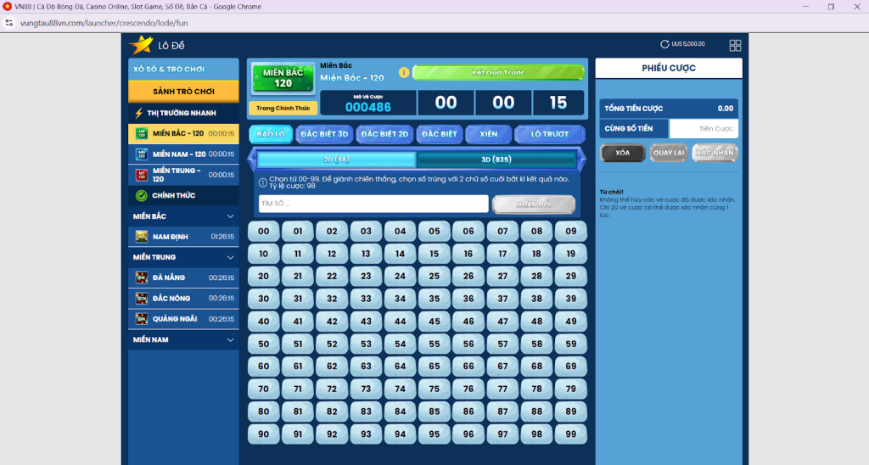Screen dimensions: 869x465
Task: Select Nam Định lottery row
Action: pos(183,237)
